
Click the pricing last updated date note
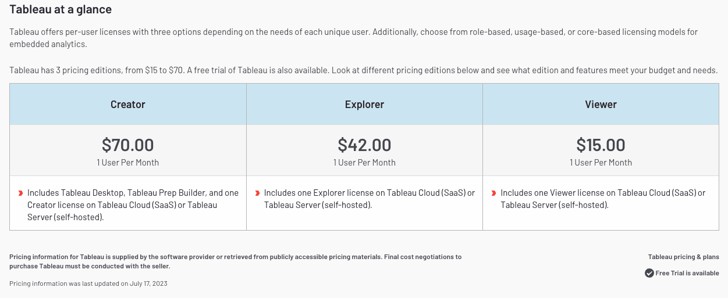click(x=88, y=283)
